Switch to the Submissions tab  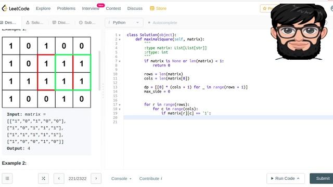(x=87, y=22)
